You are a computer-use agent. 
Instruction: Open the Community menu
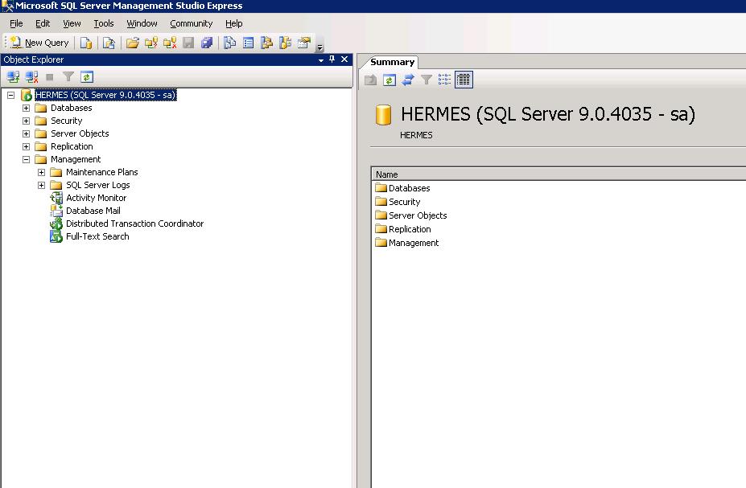[191, 23]
